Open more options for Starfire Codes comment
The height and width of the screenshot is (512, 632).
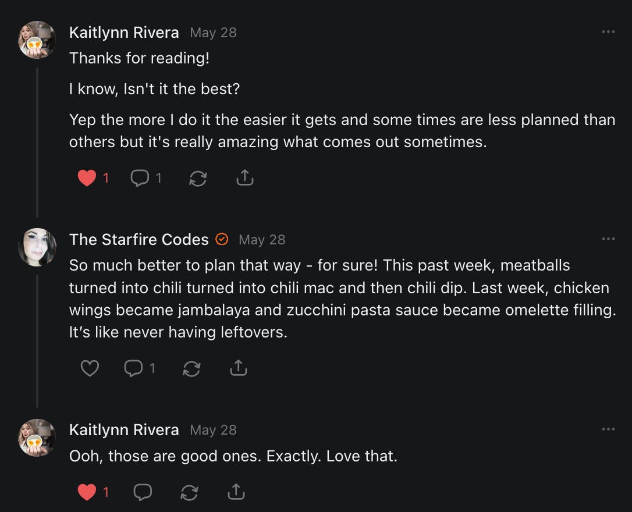(608, 239)
